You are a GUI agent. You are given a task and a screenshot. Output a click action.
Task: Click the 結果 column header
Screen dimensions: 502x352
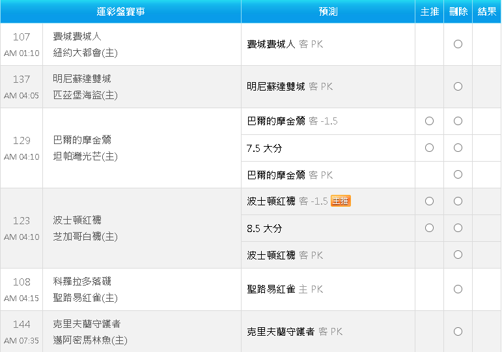tap(487, 12)
